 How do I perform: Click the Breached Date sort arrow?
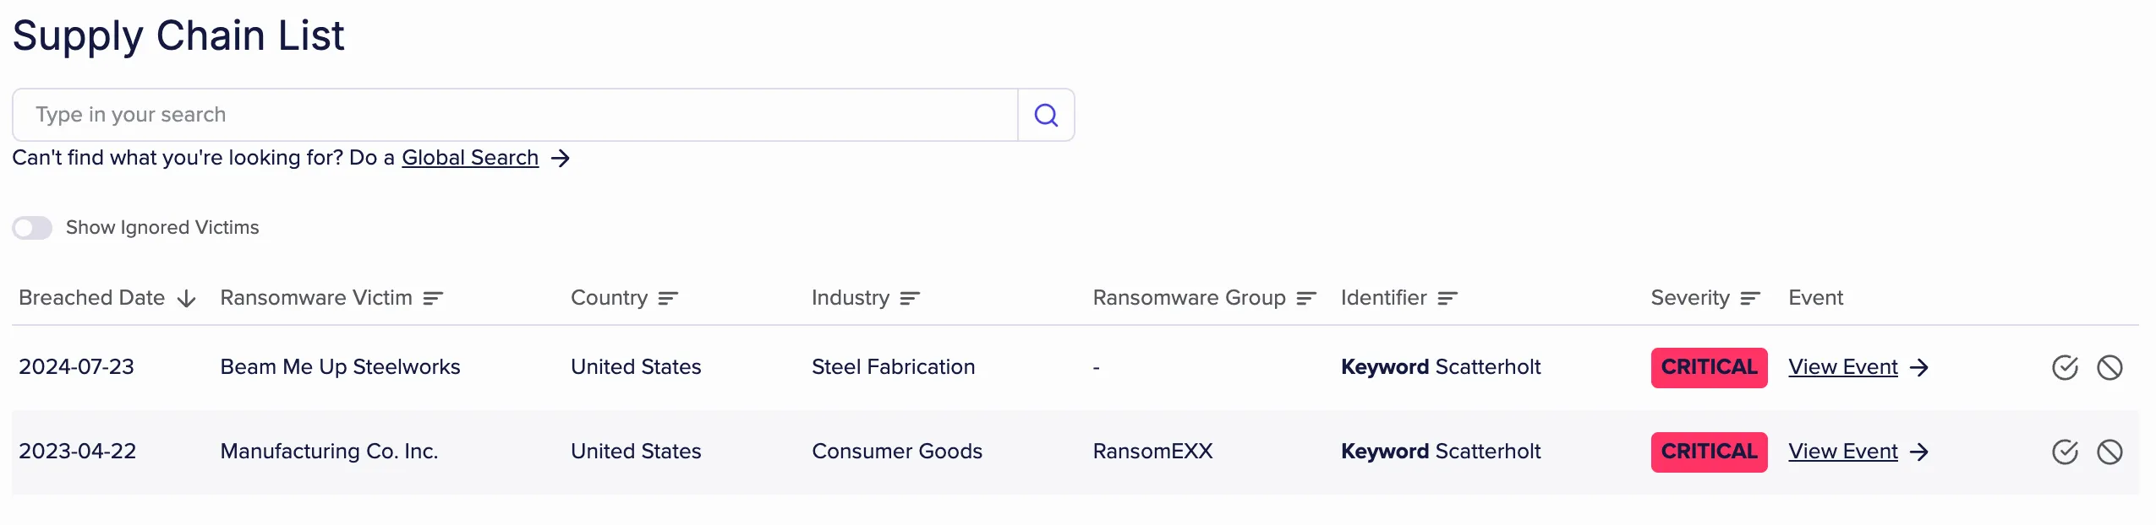pos(187,299)
